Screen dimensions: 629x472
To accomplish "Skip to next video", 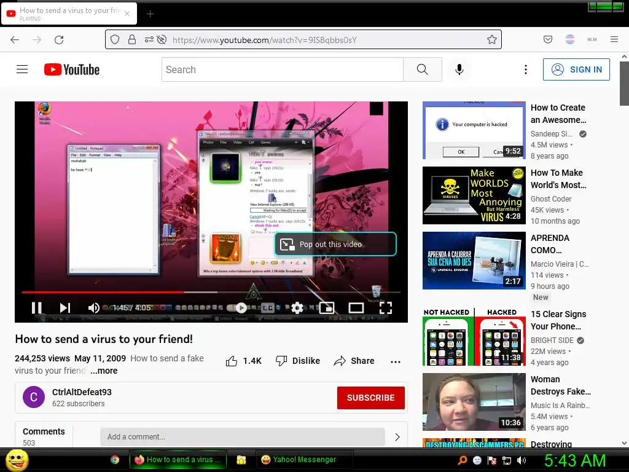I will point(65,308).
